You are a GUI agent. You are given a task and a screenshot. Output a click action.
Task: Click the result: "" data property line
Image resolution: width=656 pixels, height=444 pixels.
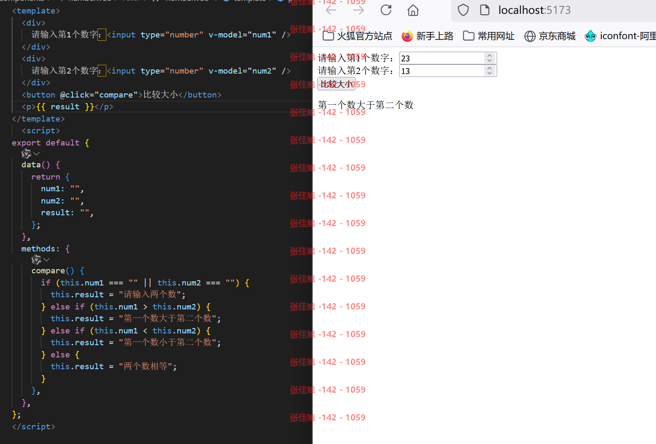(67, 213)
